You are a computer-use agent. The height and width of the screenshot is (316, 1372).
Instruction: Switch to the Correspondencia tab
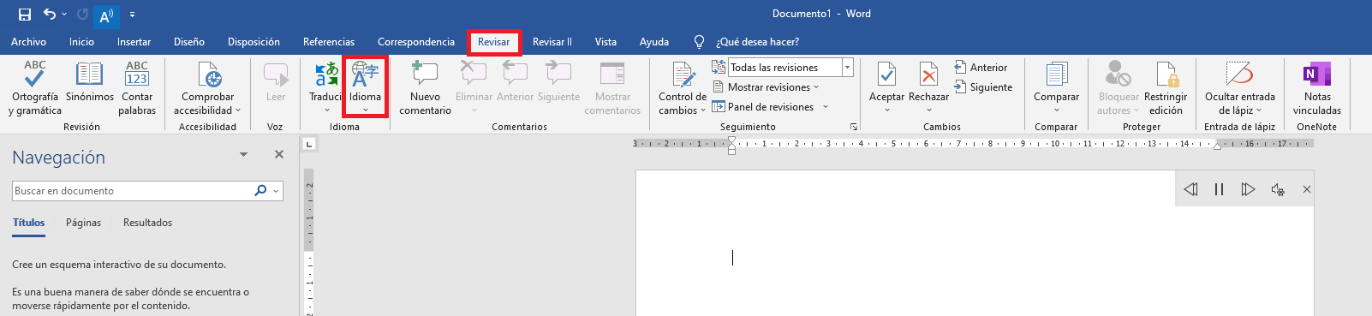[416, 42]
